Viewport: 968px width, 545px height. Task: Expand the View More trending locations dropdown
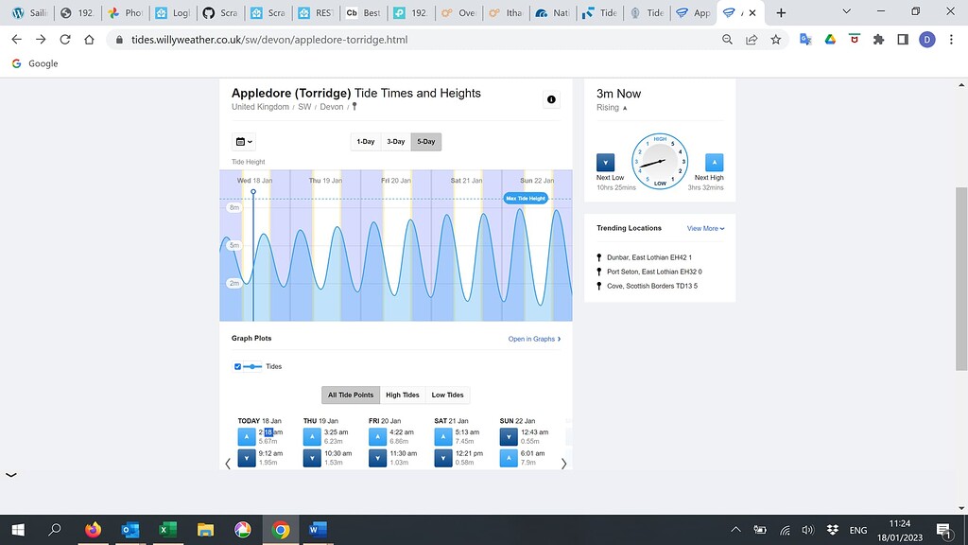tap(705, 228)
